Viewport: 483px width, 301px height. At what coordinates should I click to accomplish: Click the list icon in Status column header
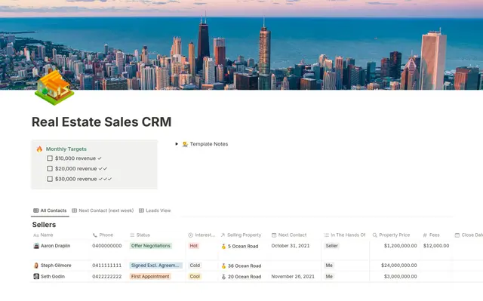132,235
